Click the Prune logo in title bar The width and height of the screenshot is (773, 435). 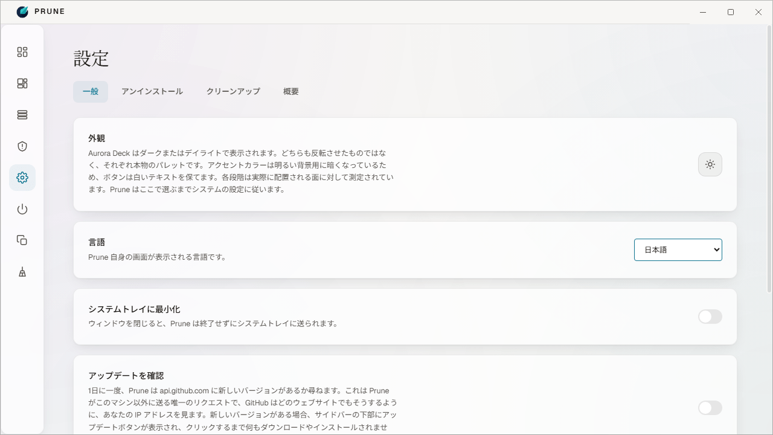point(22,11)
